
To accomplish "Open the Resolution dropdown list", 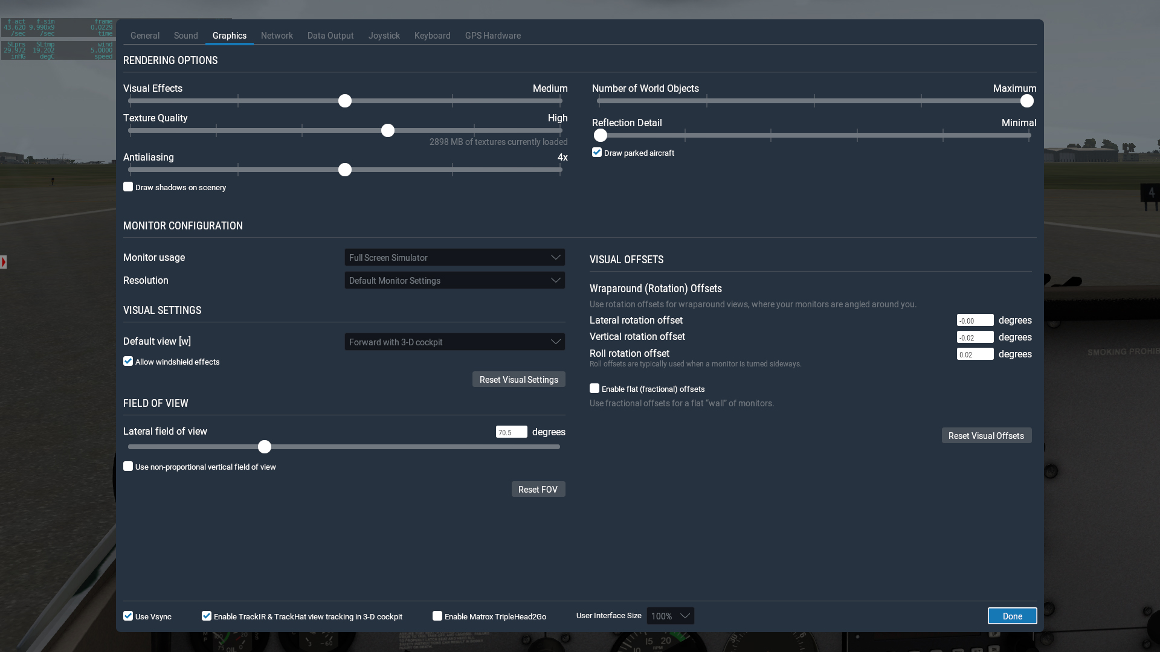I will pos(454,281).
